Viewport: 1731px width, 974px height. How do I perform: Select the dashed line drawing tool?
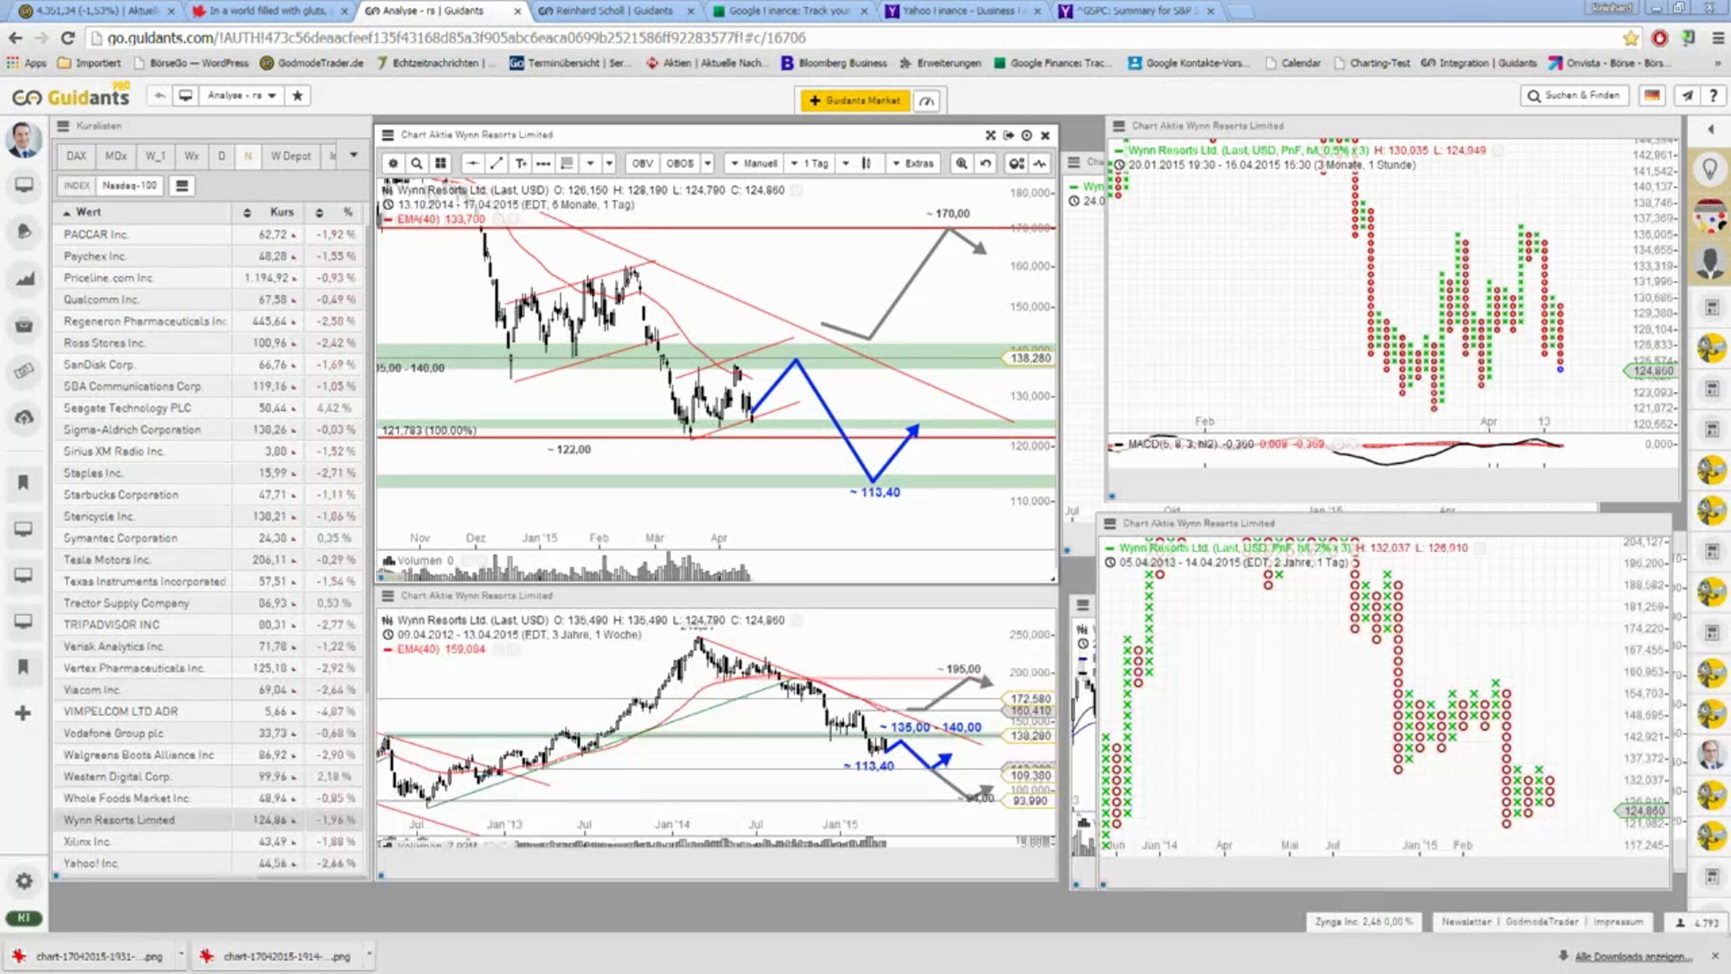pyautogui.click(x=543, y=164)
